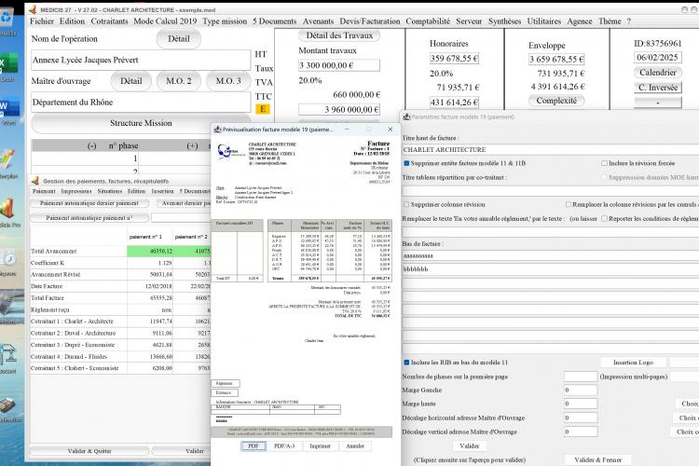Open the Cotraitants menu

(x=109, y=21)
